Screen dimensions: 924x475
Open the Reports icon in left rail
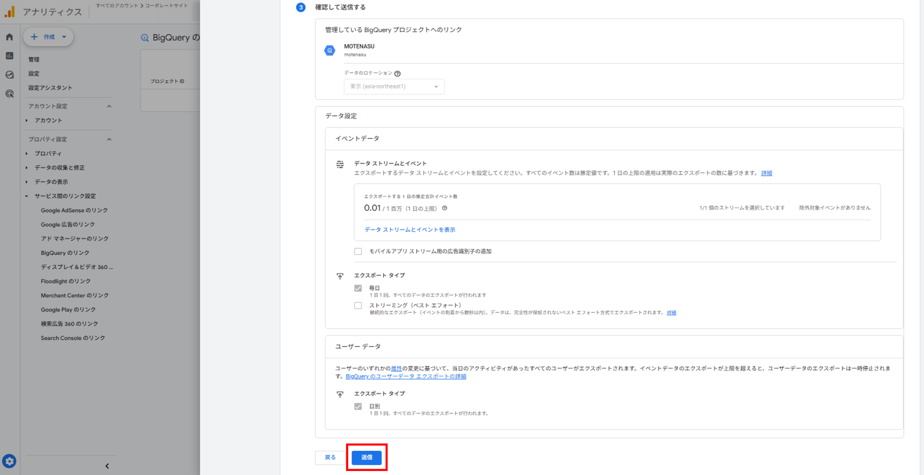click(10, 56)
